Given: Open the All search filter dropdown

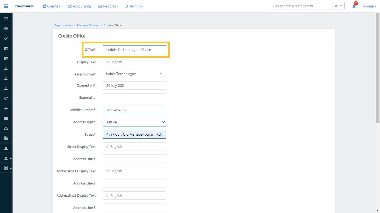Looking at the screenshot, I should (x=338, y=6).
